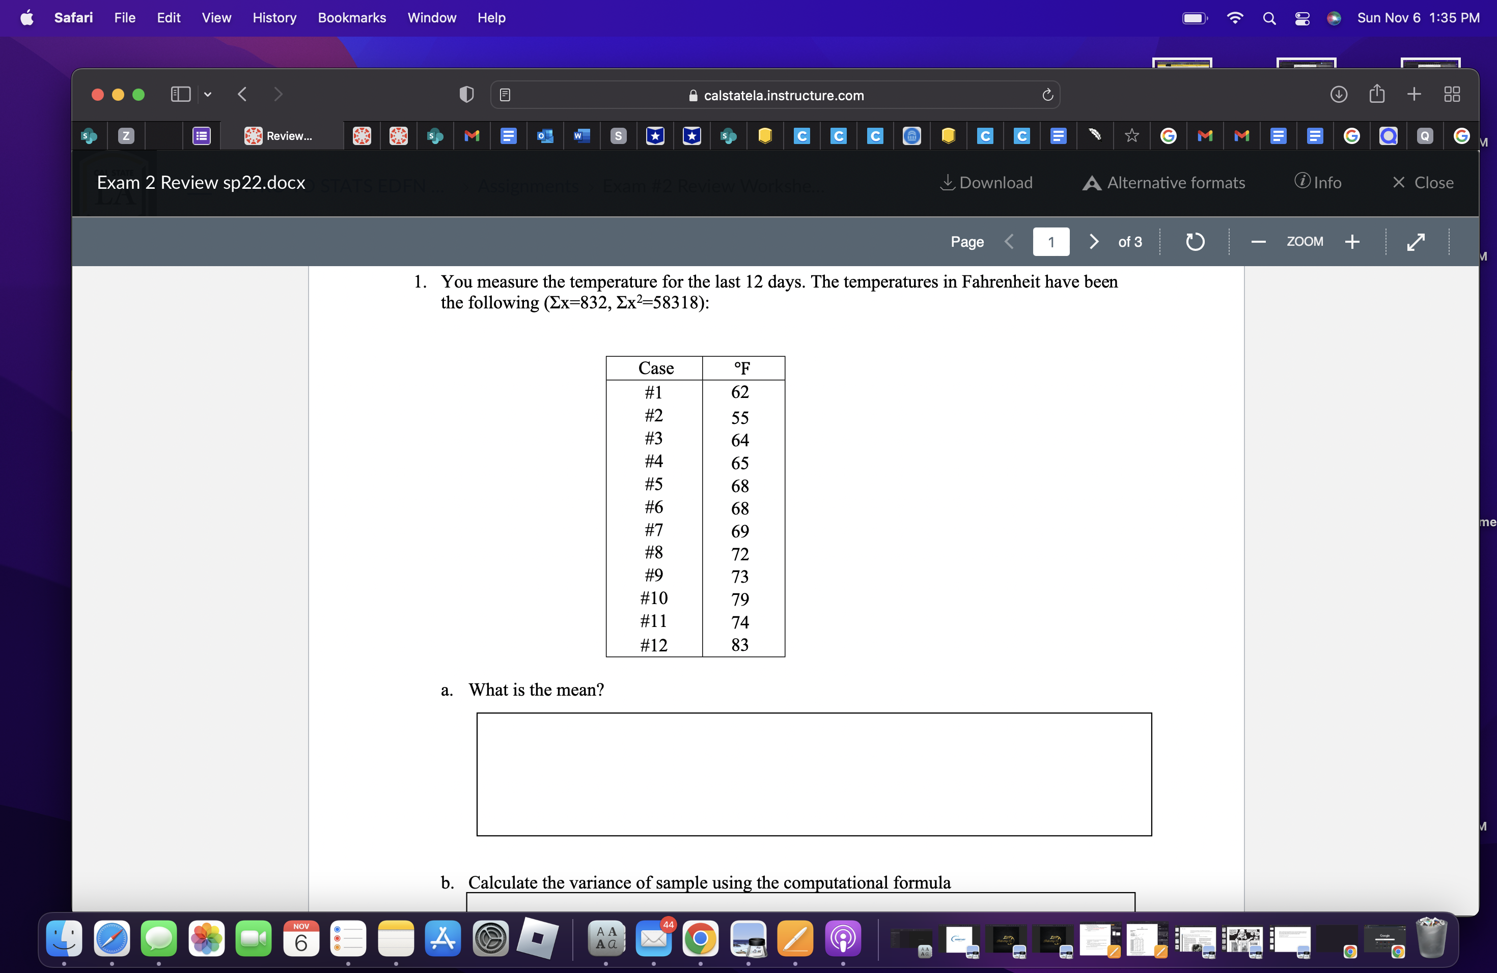
Task: Open the Outlook tab
Action: pos(545,136)
